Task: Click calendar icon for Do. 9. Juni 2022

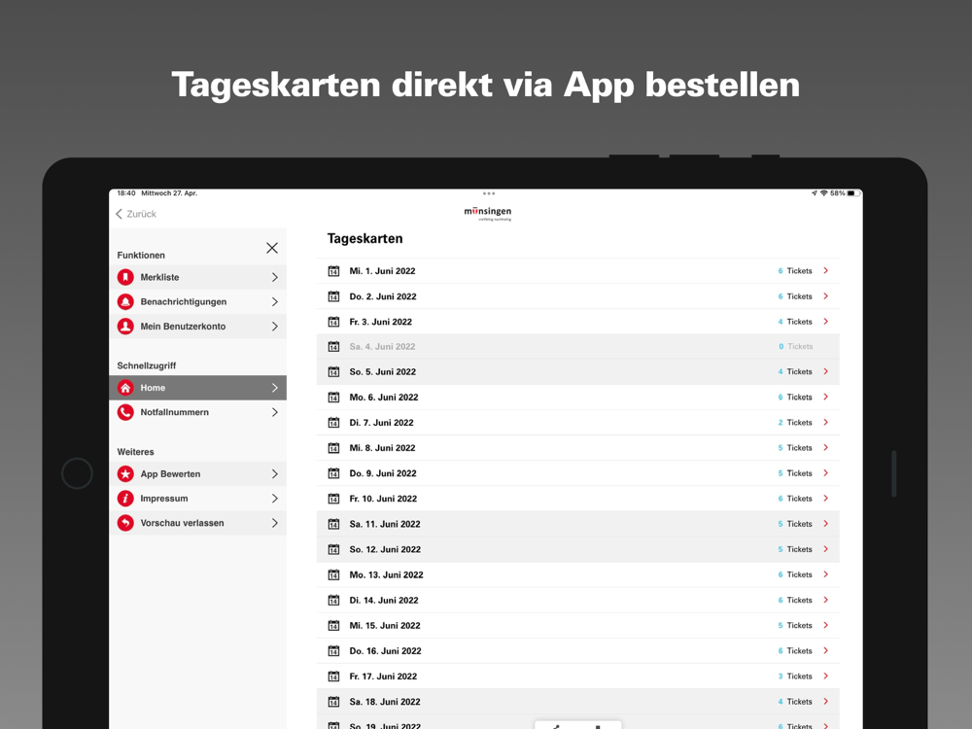Action: (333, 473)
